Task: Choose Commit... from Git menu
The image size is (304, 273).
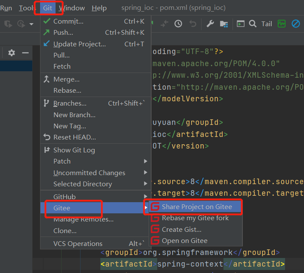Action: [x=96, y=21]
